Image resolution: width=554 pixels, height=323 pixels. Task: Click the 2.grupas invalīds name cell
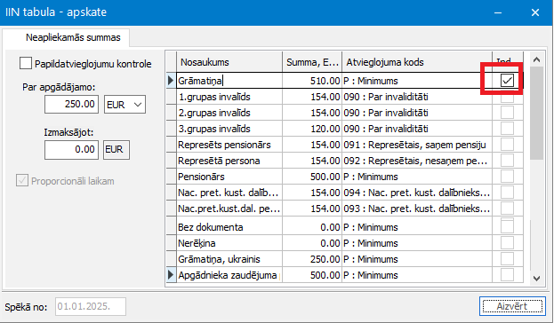(229, 113)
